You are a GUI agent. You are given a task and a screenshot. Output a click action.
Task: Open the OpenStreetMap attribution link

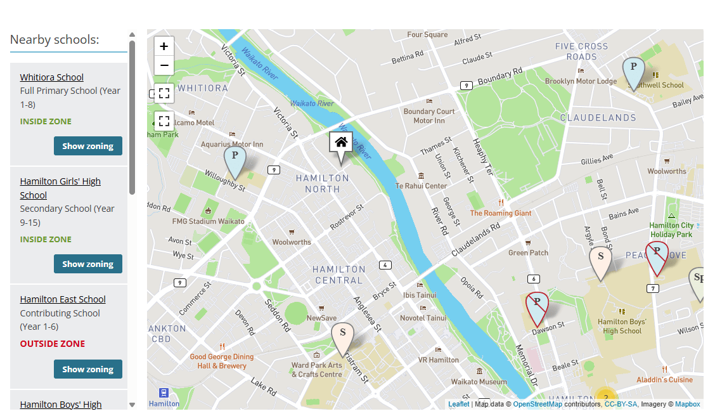tap(538, 404)
